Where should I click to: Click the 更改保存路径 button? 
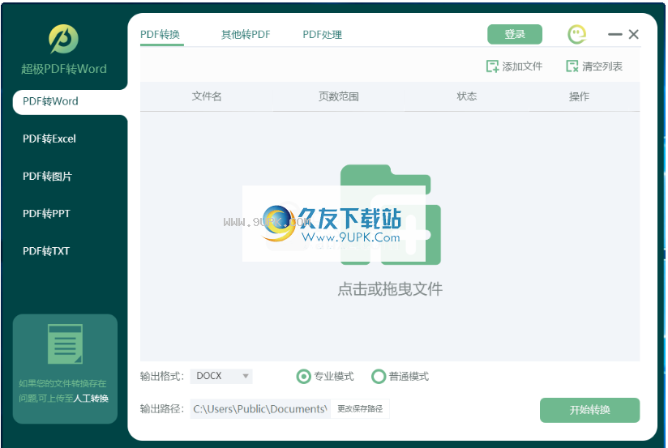pos(360,409)
